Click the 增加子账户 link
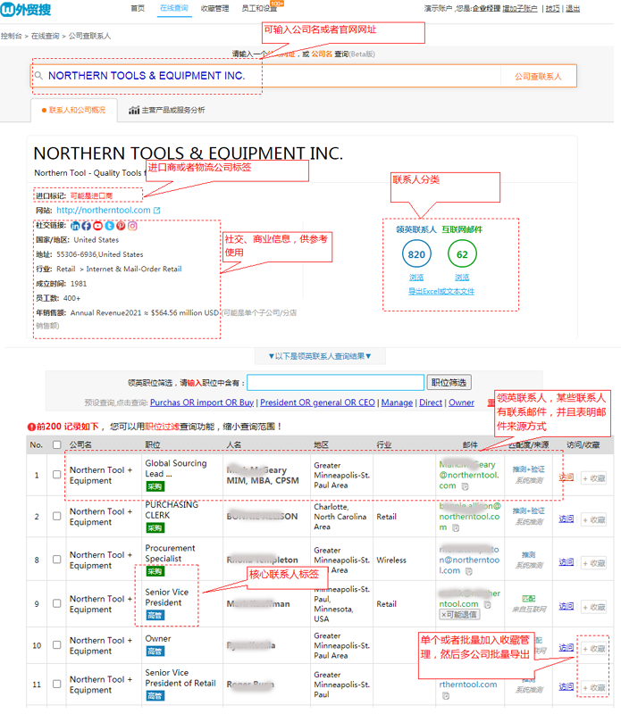This screenshot has width=621, height=722. [x=519, y=9]
